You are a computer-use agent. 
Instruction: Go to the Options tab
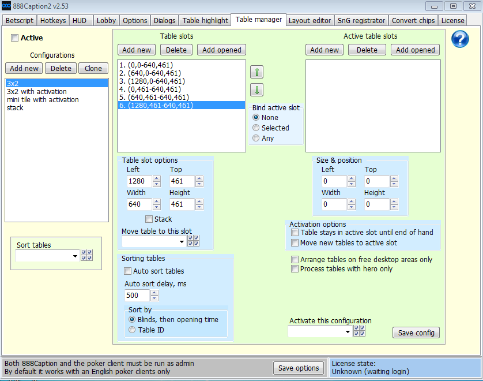coord(135,21)
